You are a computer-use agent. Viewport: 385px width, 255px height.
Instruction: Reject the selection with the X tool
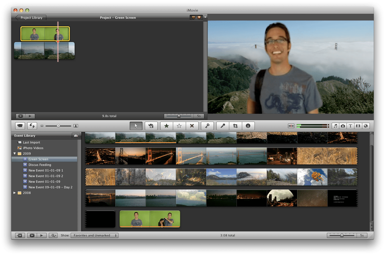coord(192,126)
